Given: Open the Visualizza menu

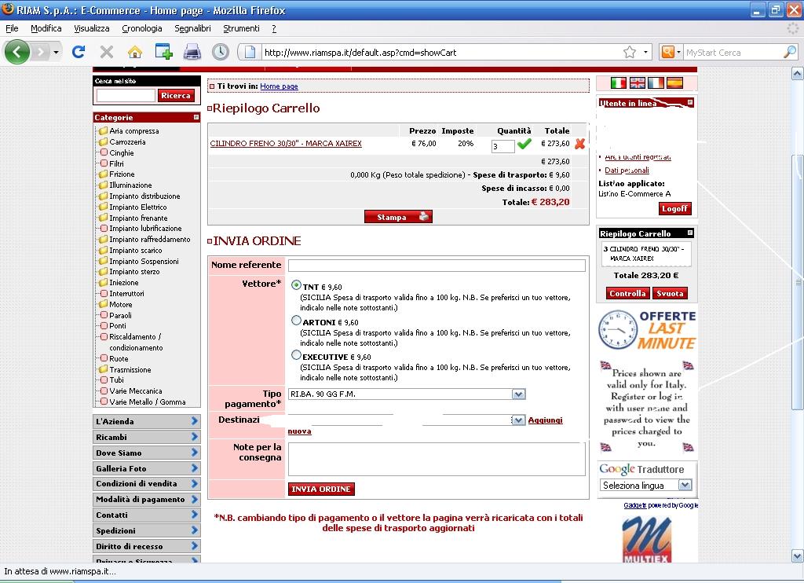Looking at the screenshot, I should pyautogui.click(x=92, y=28).
